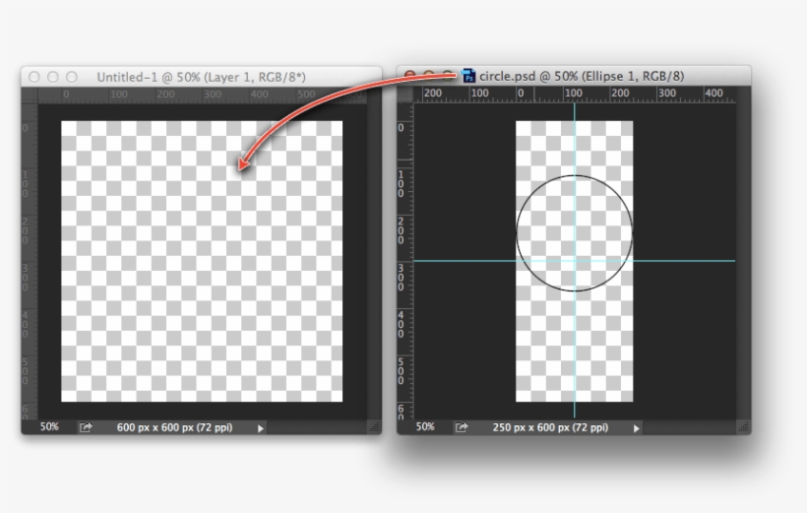This screenshot has width=807, height=513.
Task: Click the transparent canvas in Untitled-1 window
Action: click(202, 261)
